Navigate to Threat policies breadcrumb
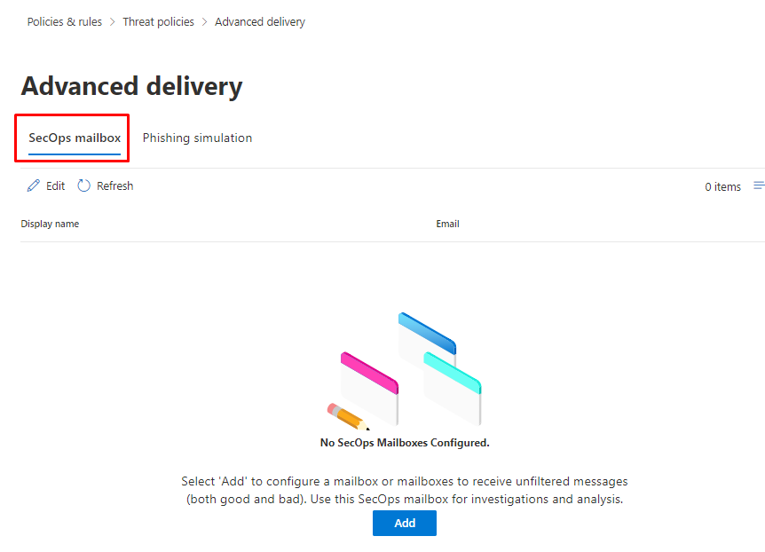The height and width of the screenshot is (552, 765). [x=159, y=22]
